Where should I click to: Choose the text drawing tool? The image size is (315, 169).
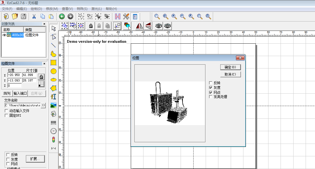(53, 97)
